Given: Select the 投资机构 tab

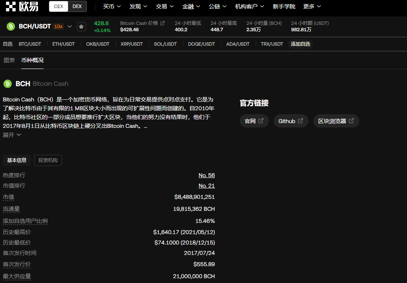Looking at the screenshot, I should [48, 160].
